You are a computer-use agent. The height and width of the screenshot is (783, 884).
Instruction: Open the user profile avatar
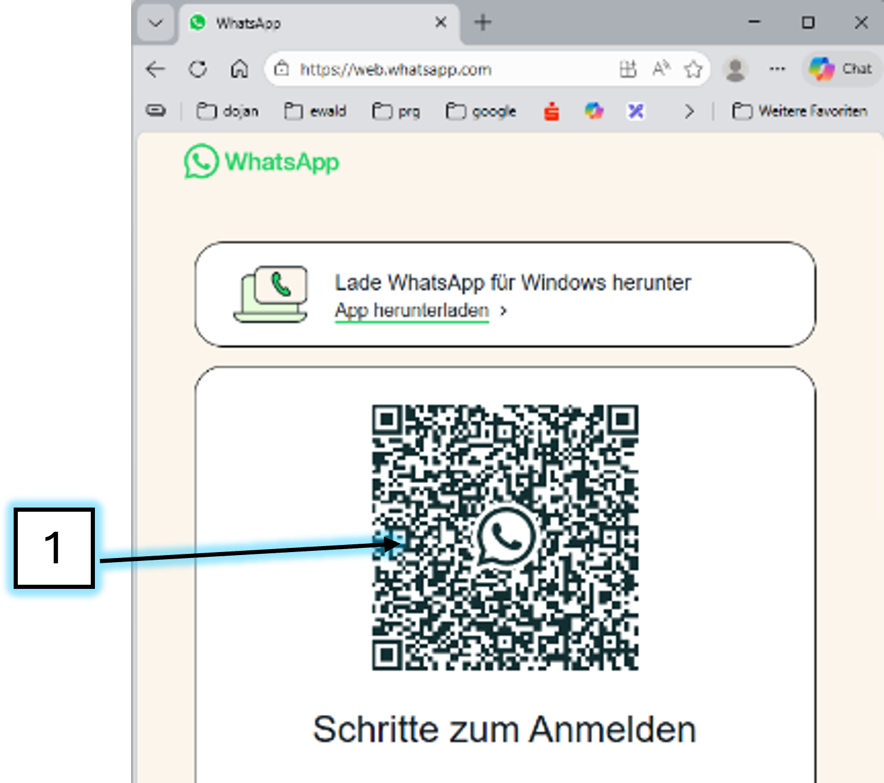point(736,69)
